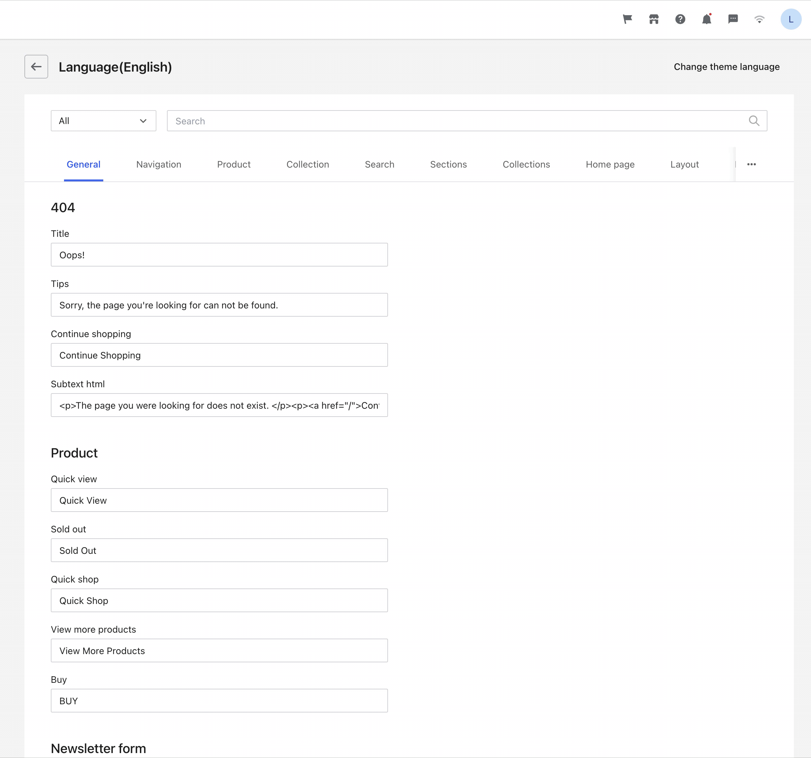Image resolution: width=811 pixels, height=758 pixels.
Task: Click the back arrow navigation icon
Action: (x=36, y=66)
